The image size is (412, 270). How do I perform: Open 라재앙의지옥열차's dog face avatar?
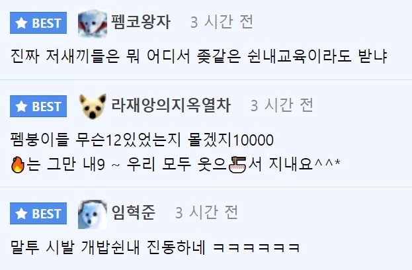[x=93, y=106]
